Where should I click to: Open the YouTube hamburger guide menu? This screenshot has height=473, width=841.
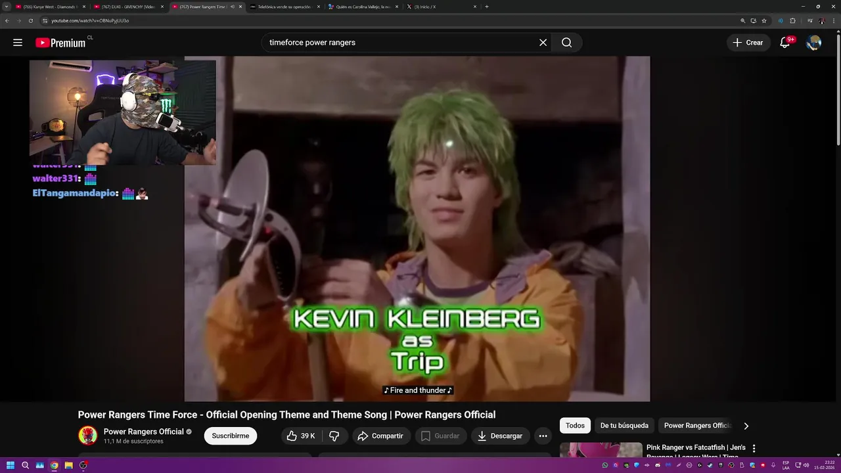18,43
